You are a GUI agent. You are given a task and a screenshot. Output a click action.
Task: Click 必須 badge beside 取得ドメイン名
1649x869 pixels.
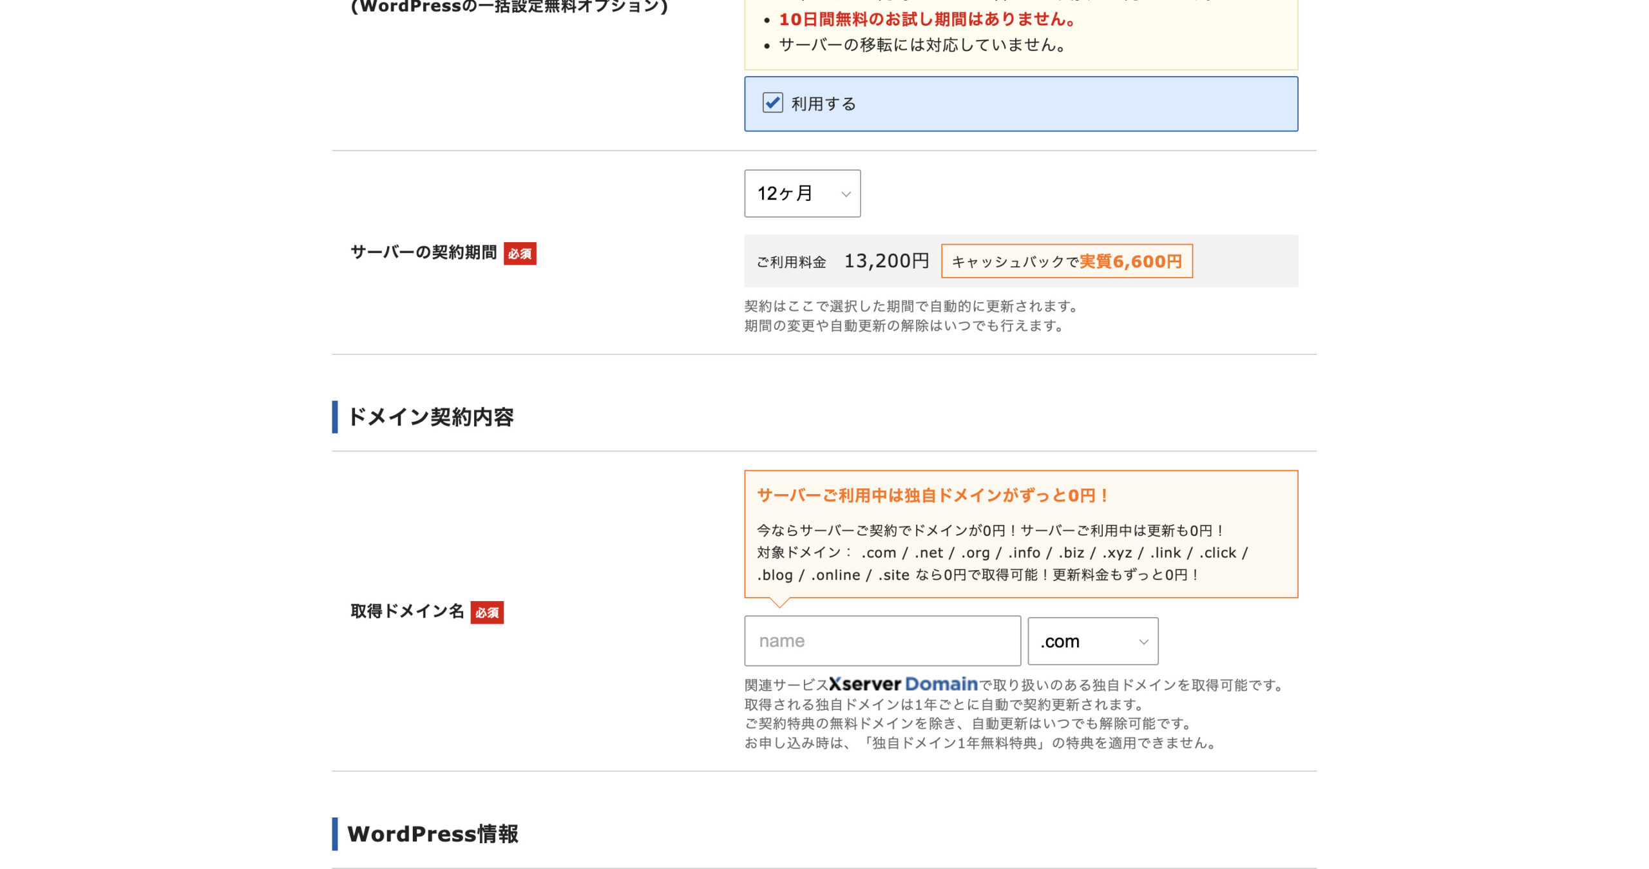[x=487, y=612]
